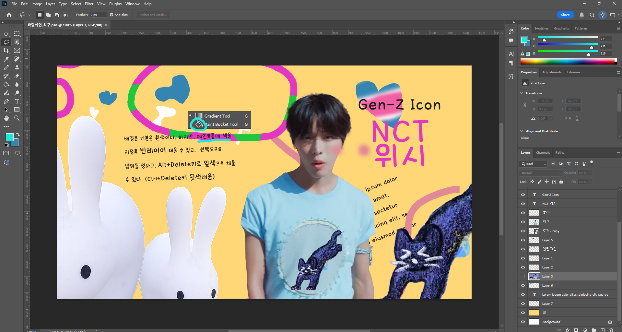Reset default foreground and background colors

point(6,145)
